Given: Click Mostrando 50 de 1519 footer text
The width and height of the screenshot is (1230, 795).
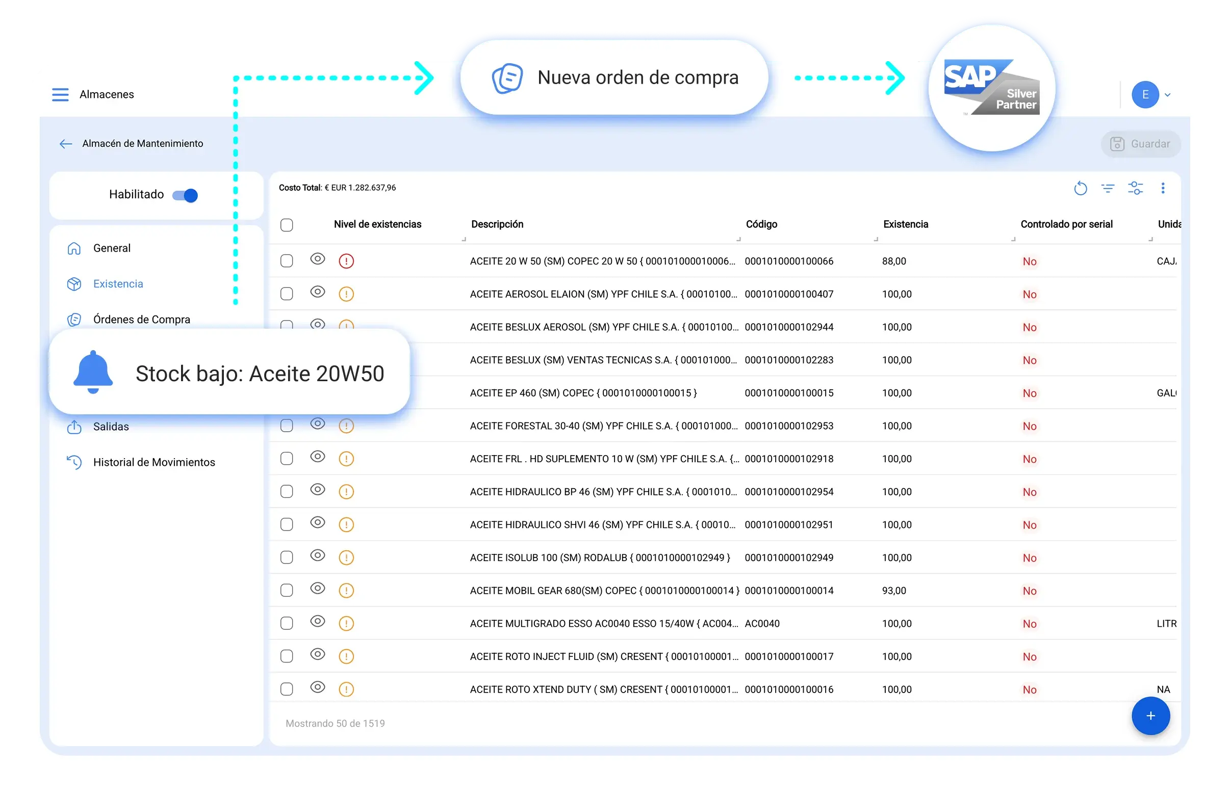Looking at the screenshot, I should pyautogui.click(x=335, y=723).
